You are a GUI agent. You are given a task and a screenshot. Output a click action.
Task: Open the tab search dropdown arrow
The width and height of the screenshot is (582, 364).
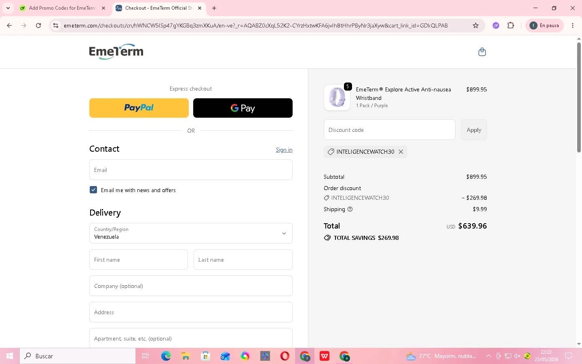(x=8, y=8)
